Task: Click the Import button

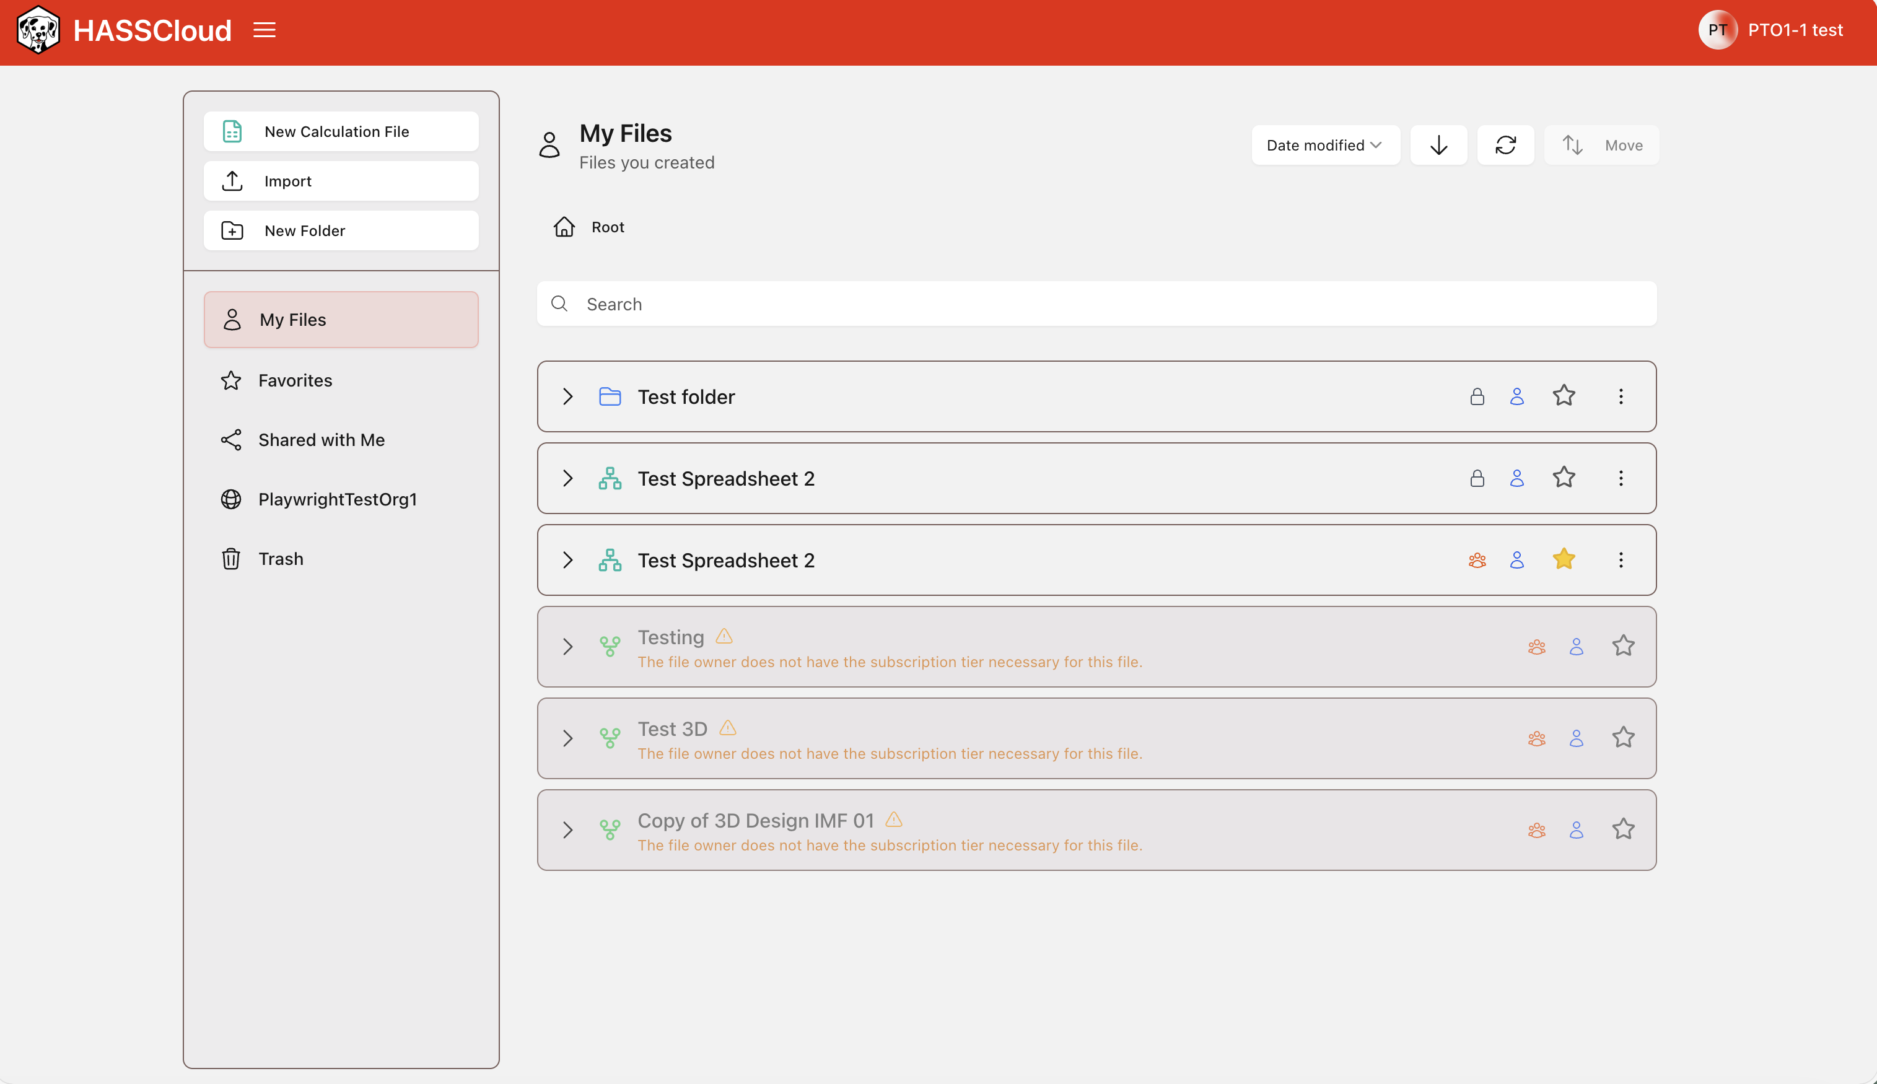Action: coord(341,181)
